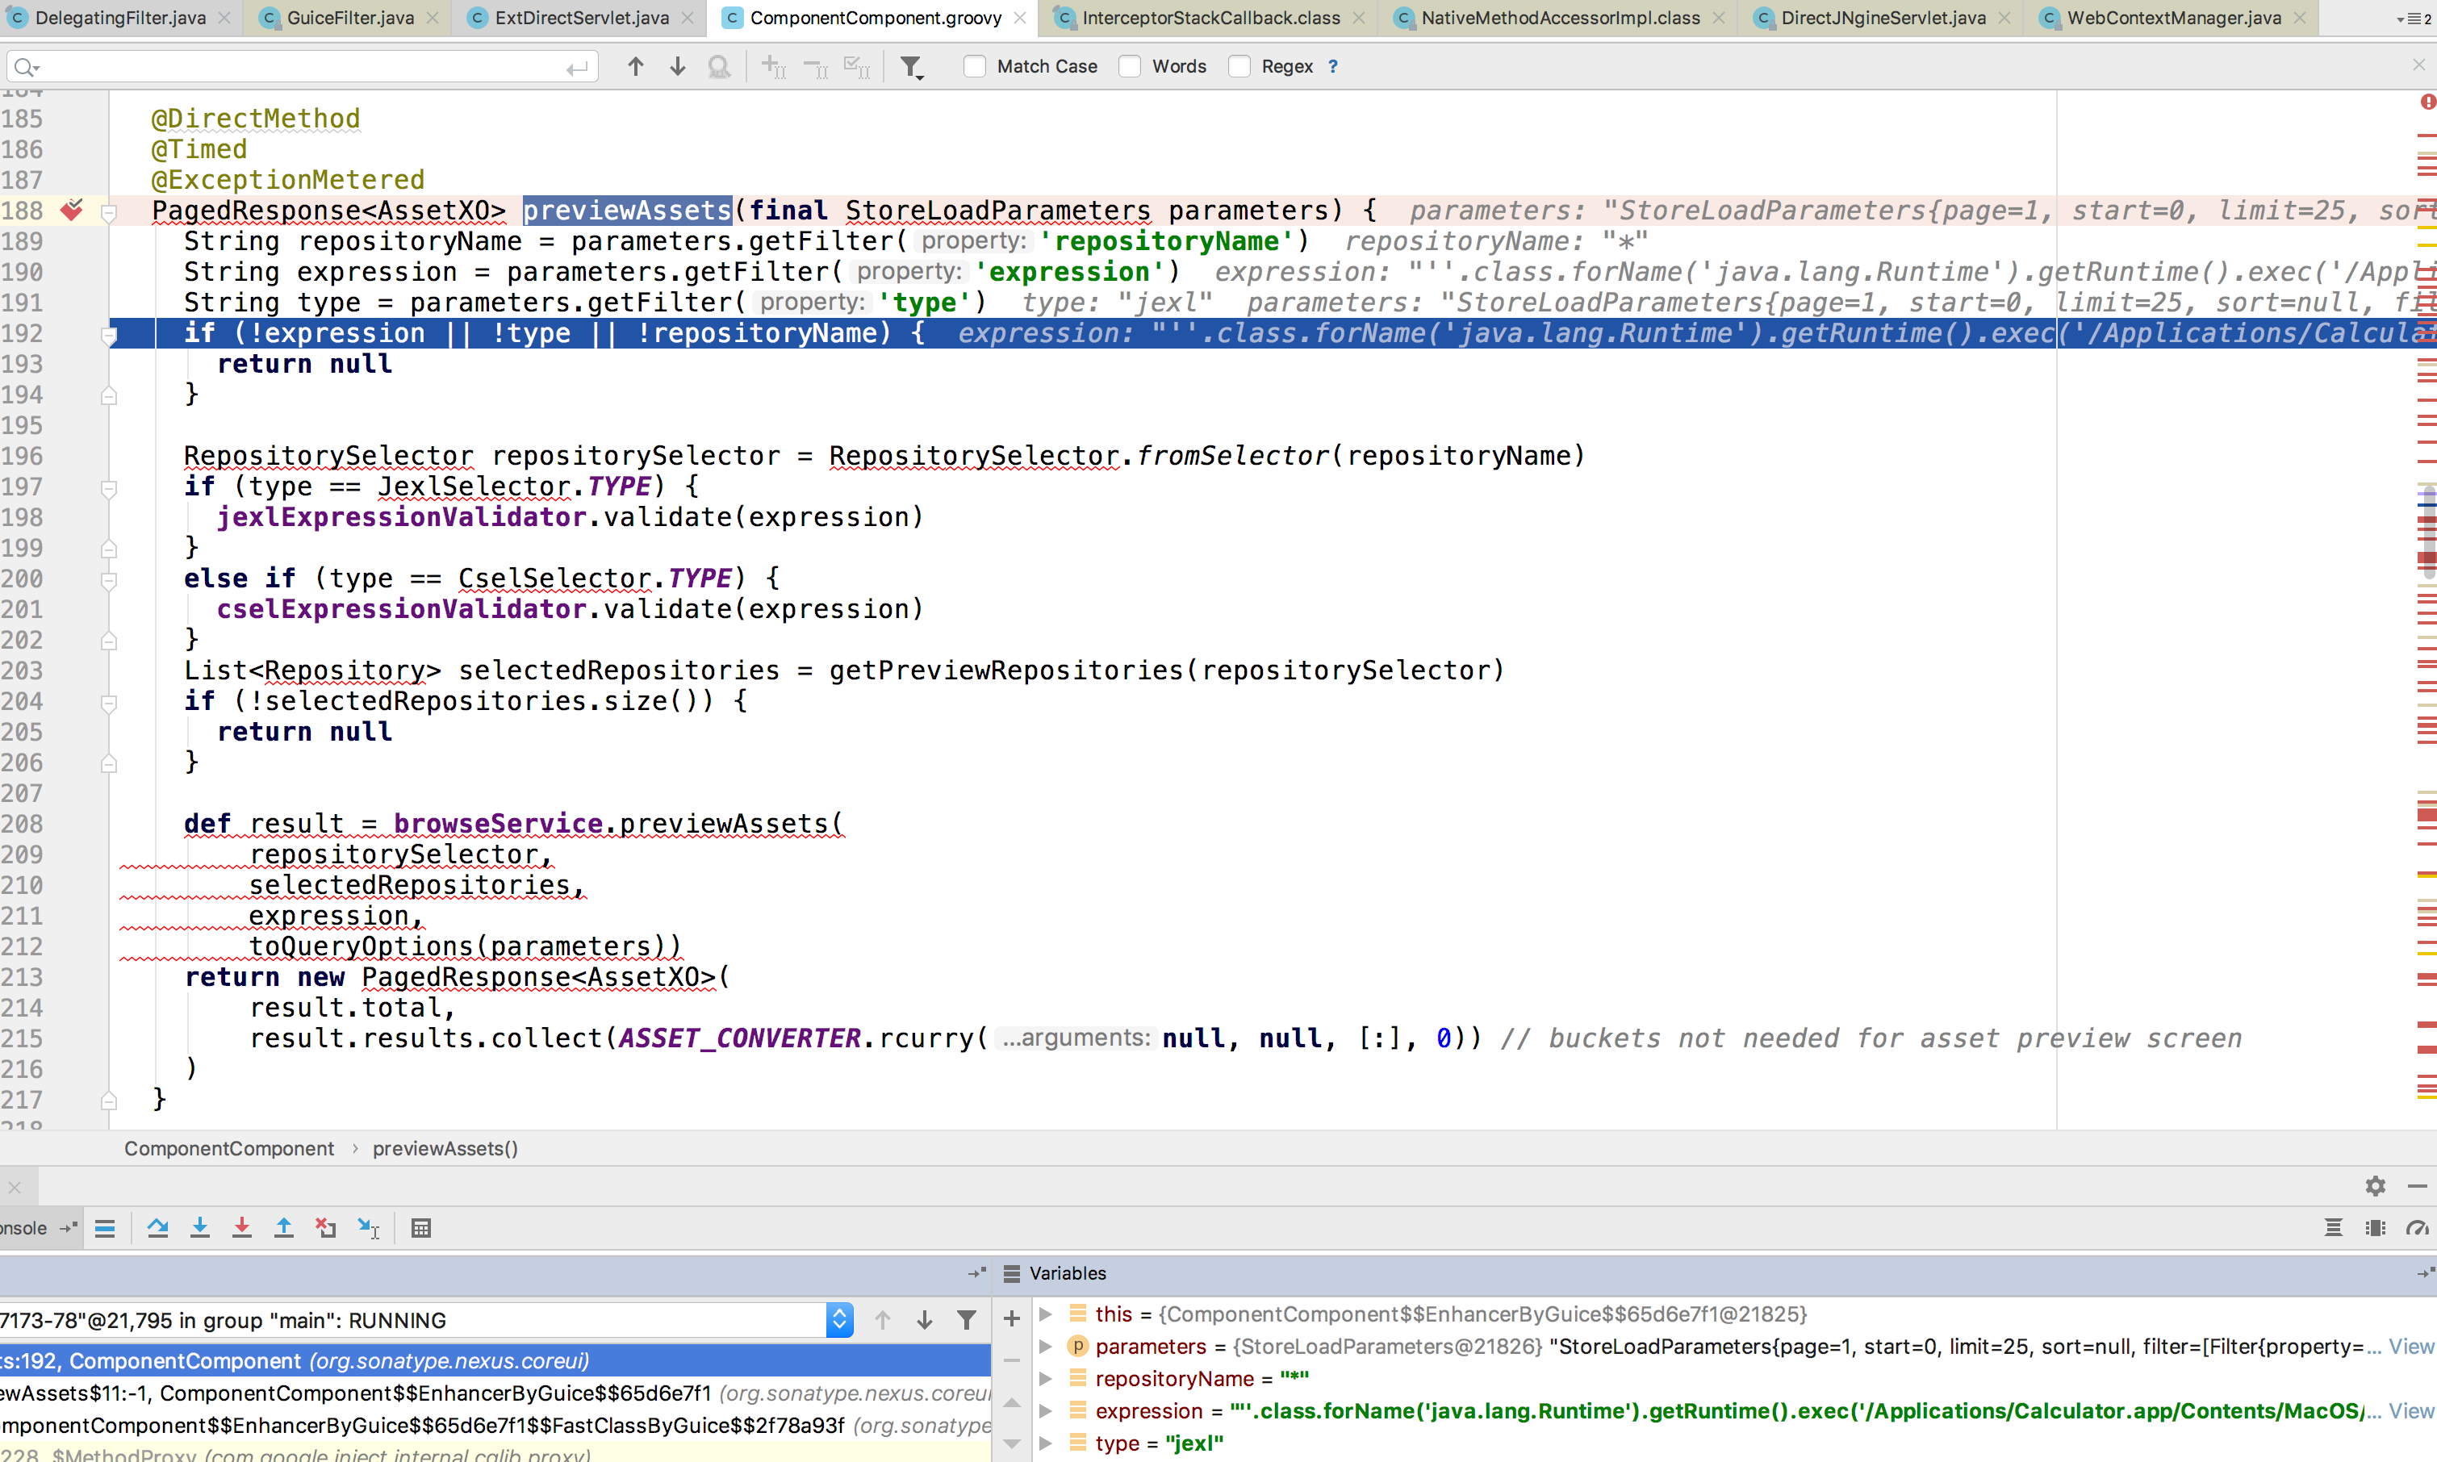Click previewAssets() in the breadcrumb

click(445, 1149)
